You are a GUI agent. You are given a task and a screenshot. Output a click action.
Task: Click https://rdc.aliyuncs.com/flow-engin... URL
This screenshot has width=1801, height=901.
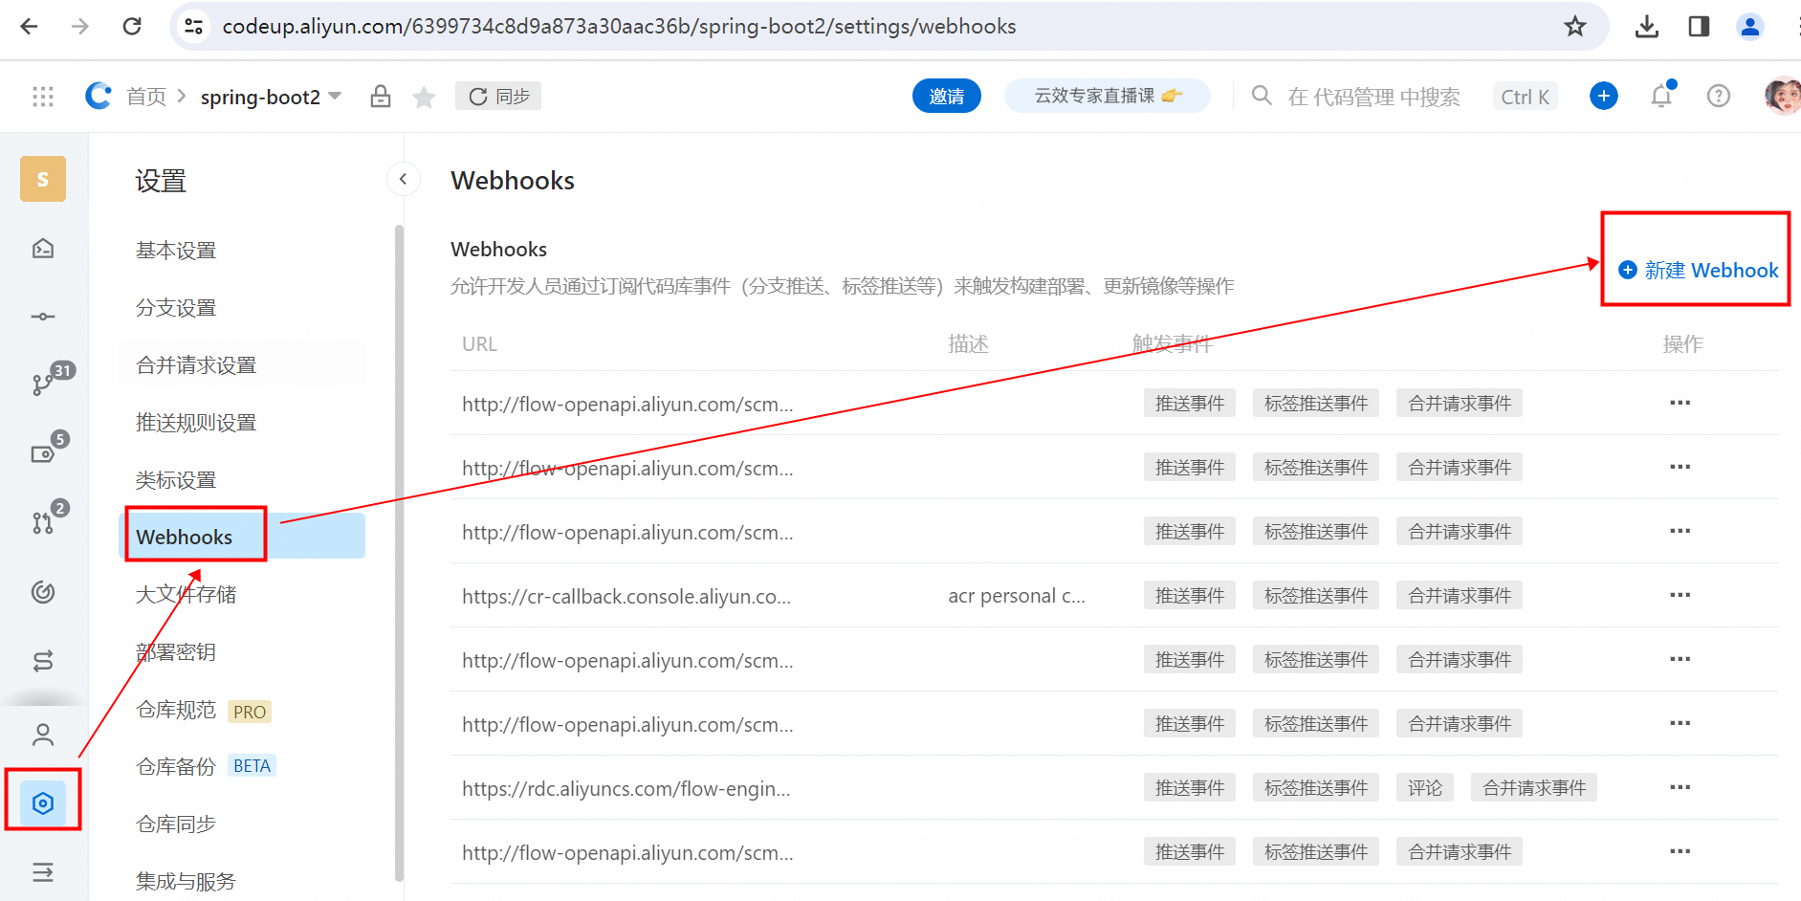[626, 789]
